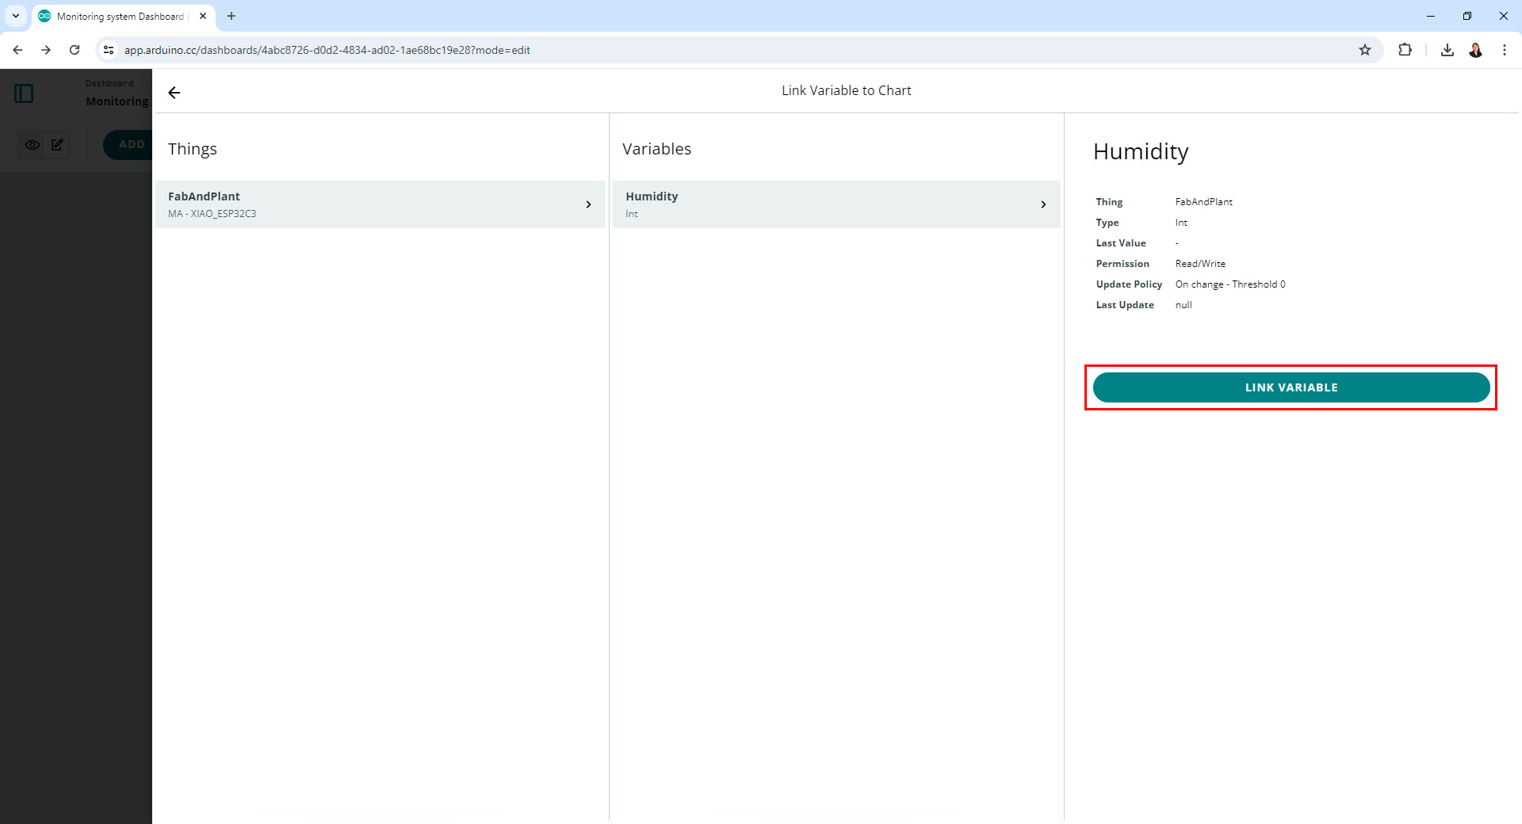
Task: Select the FabAndPlant thing row
Action: click(380, 204)
